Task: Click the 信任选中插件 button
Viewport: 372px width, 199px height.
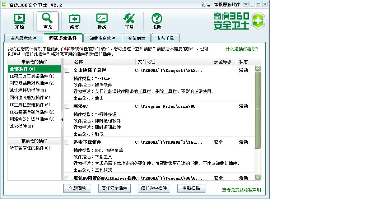Action: tap(154, 188)
